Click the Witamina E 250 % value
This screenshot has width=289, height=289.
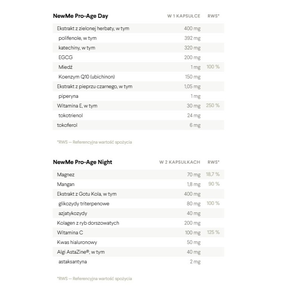[x=213, y=106]
